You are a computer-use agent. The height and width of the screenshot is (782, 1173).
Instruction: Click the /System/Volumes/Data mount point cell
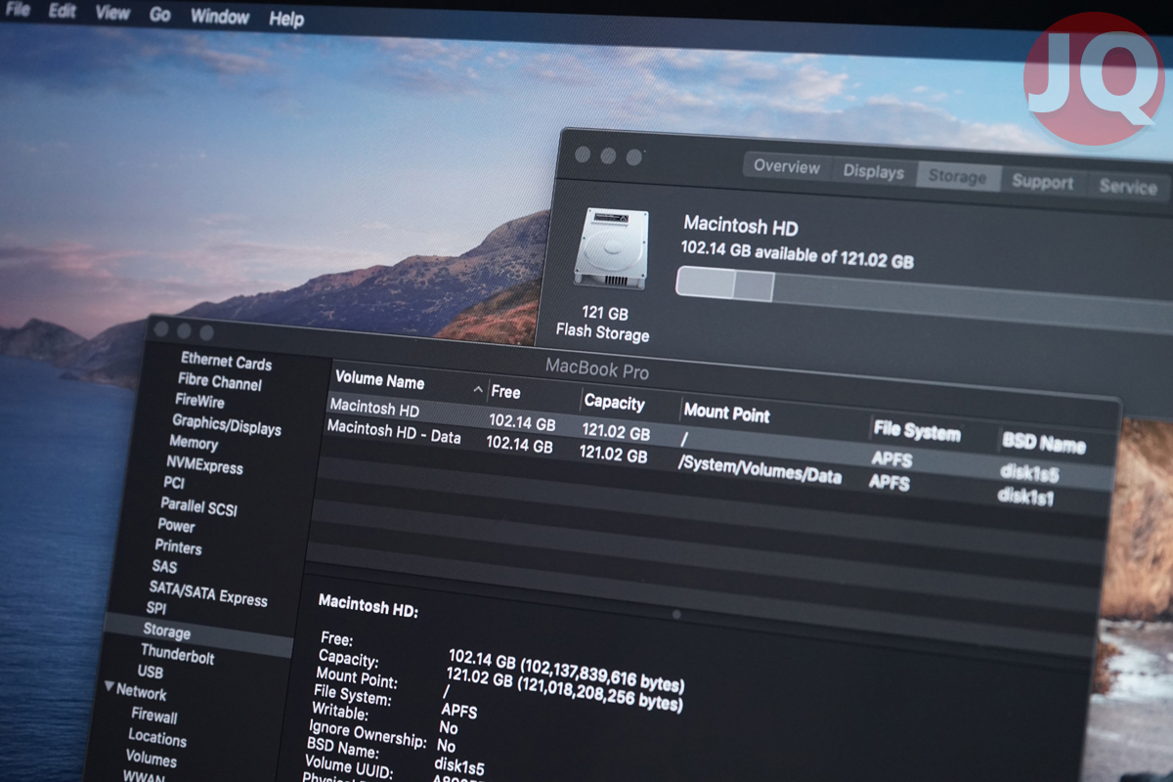pos(759,470)
